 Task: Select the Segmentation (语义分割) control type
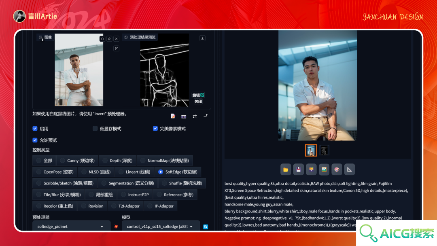click(127, 183)
